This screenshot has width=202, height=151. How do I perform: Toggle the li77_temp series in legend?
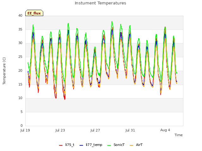click(x=91, y=145)
